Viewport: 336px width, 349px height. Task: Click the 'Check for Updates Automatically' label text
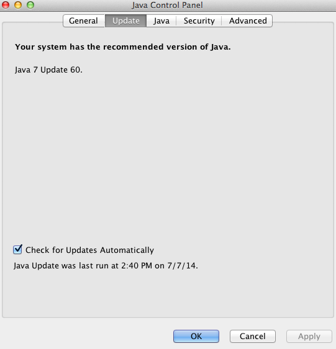click(x=89, y=250)
